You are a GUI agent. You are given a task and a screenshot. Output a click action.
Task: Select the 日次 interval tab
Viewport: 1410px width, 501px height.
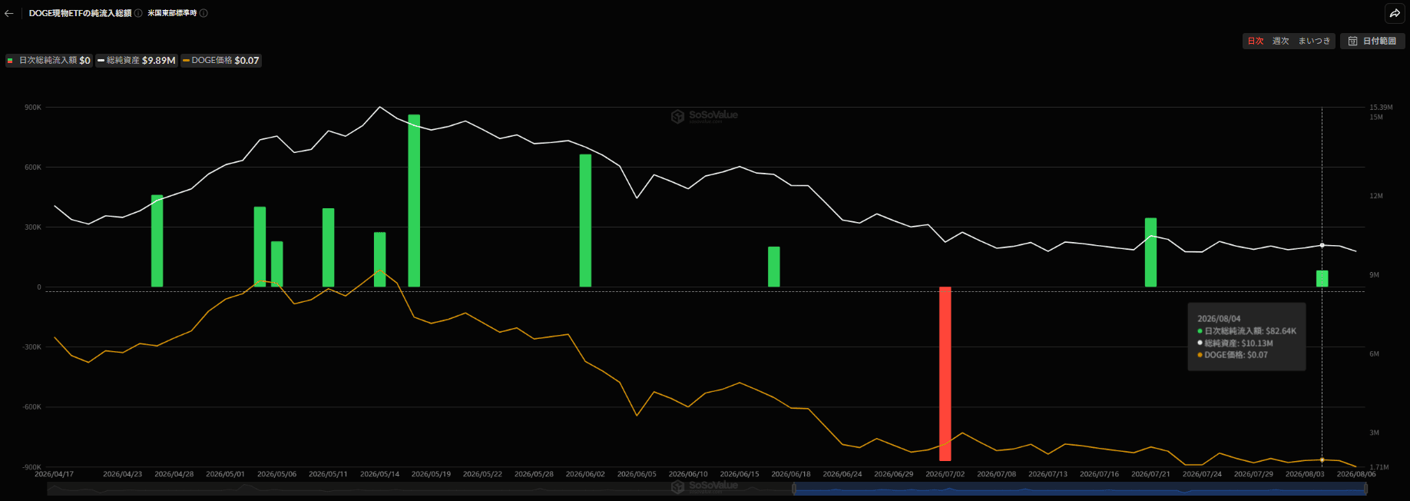1256,41
